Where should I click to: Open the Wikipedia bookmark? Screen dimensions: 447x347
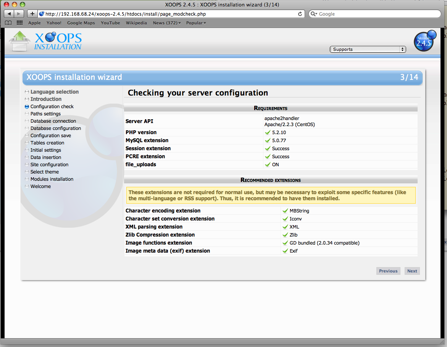coord(136,23)
